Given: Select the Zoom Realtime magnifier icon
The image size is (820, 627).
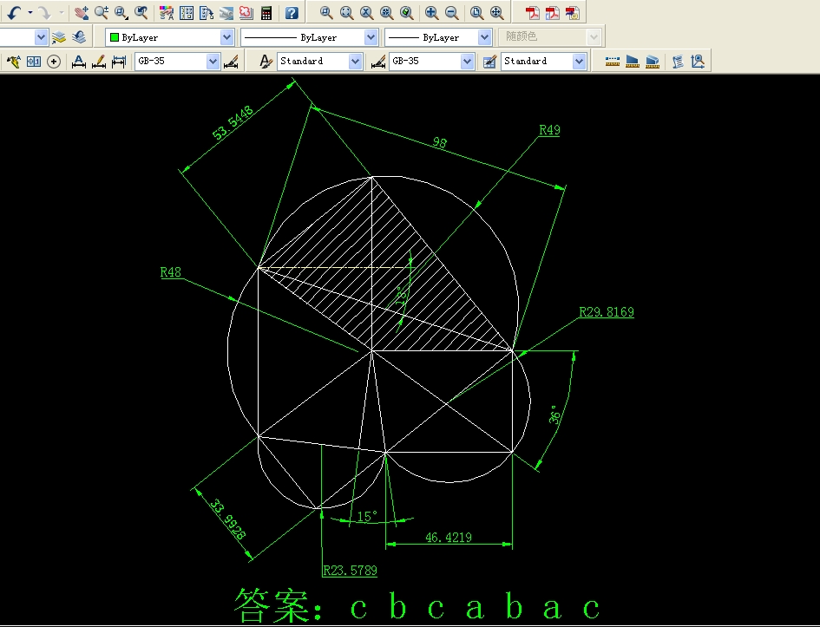Looking at the screenshot, I should click(x=101, y=12).
